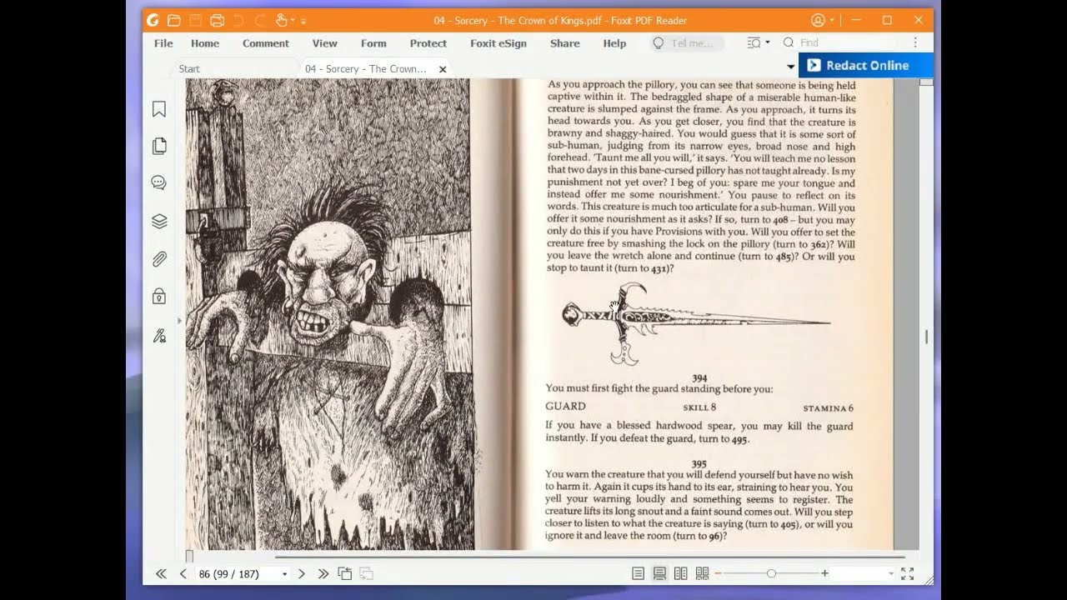Open the user account icon

click(818, 20)
